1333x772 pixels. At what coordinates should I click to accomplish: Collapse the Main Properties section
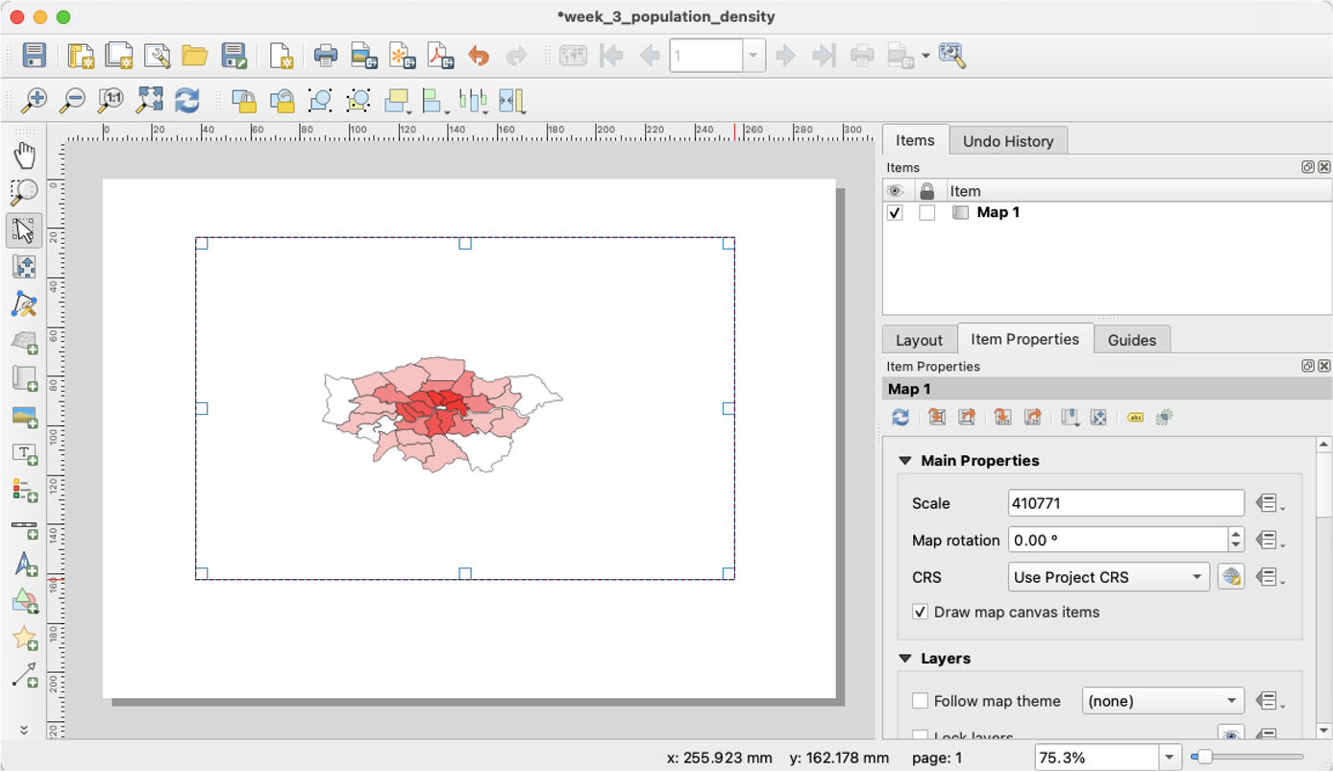(x=904, y=460)
